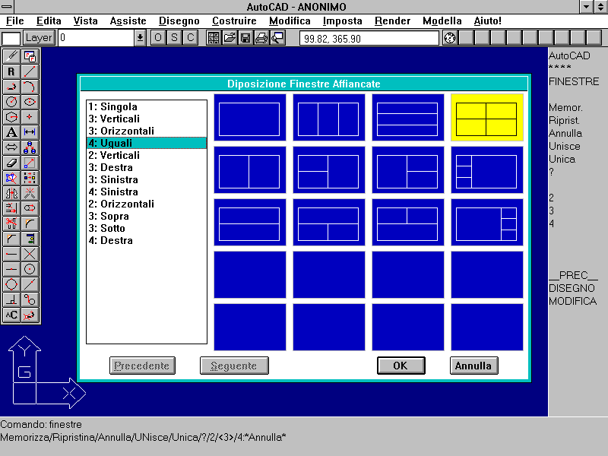Click FINESTRE in the side screen menu
Image resolution: width=608 pixels, height=456 pixels.
pyautogui.click(x=574, y=81)
